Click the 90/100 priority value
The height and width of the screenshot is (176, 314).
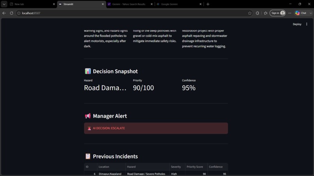pos(143,88)
